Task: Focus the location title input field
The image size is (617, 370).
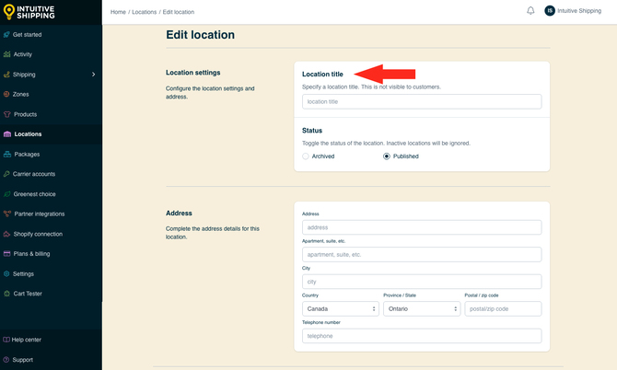Action: [422, 101]
